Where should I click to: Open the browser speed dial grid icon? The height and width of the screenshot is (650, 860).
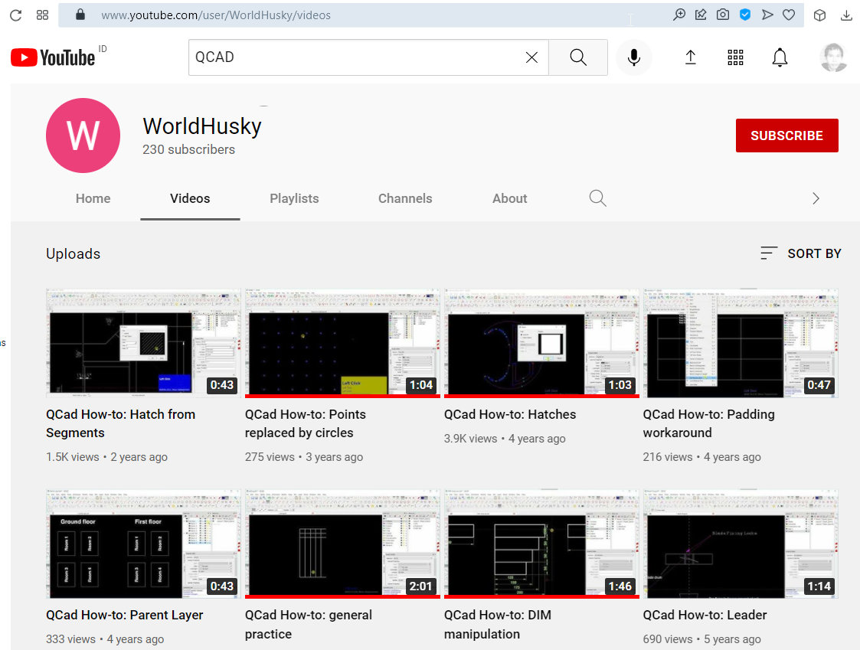[42, 15]
